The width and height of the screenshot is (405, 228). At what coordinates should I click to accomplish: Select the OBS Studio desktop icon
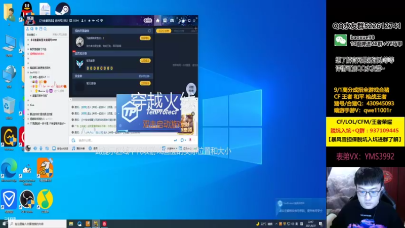(27, 201)
